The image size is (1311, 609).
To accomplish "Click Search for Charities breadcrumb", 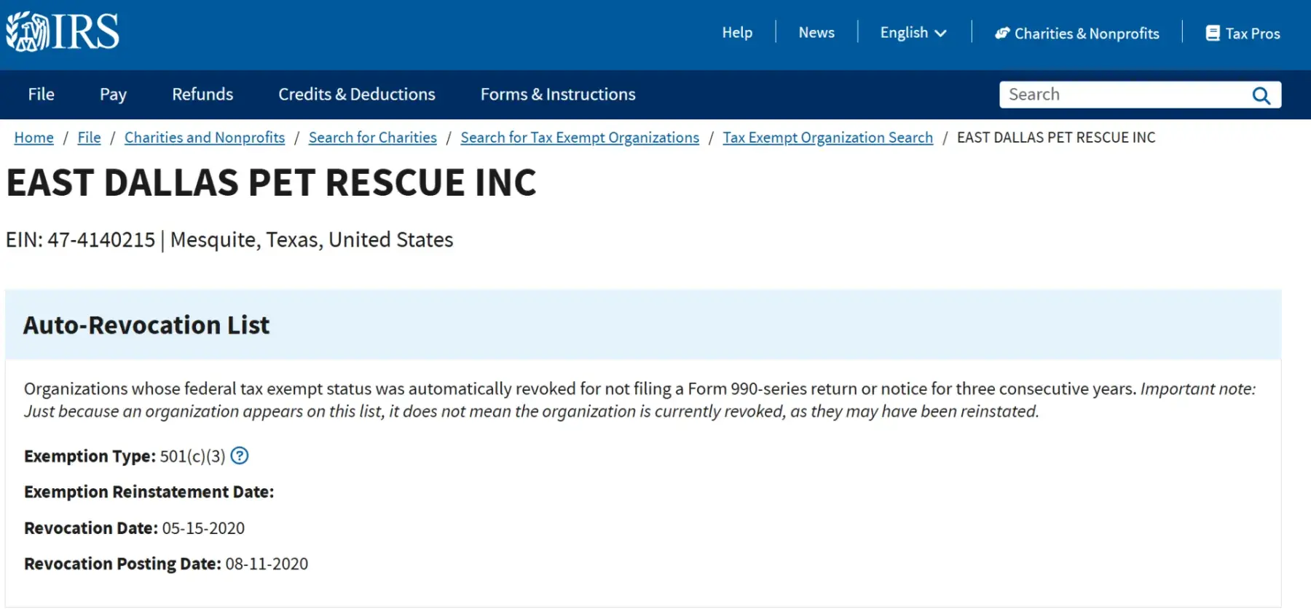I will pyautogui.click(x=372, y=138).
